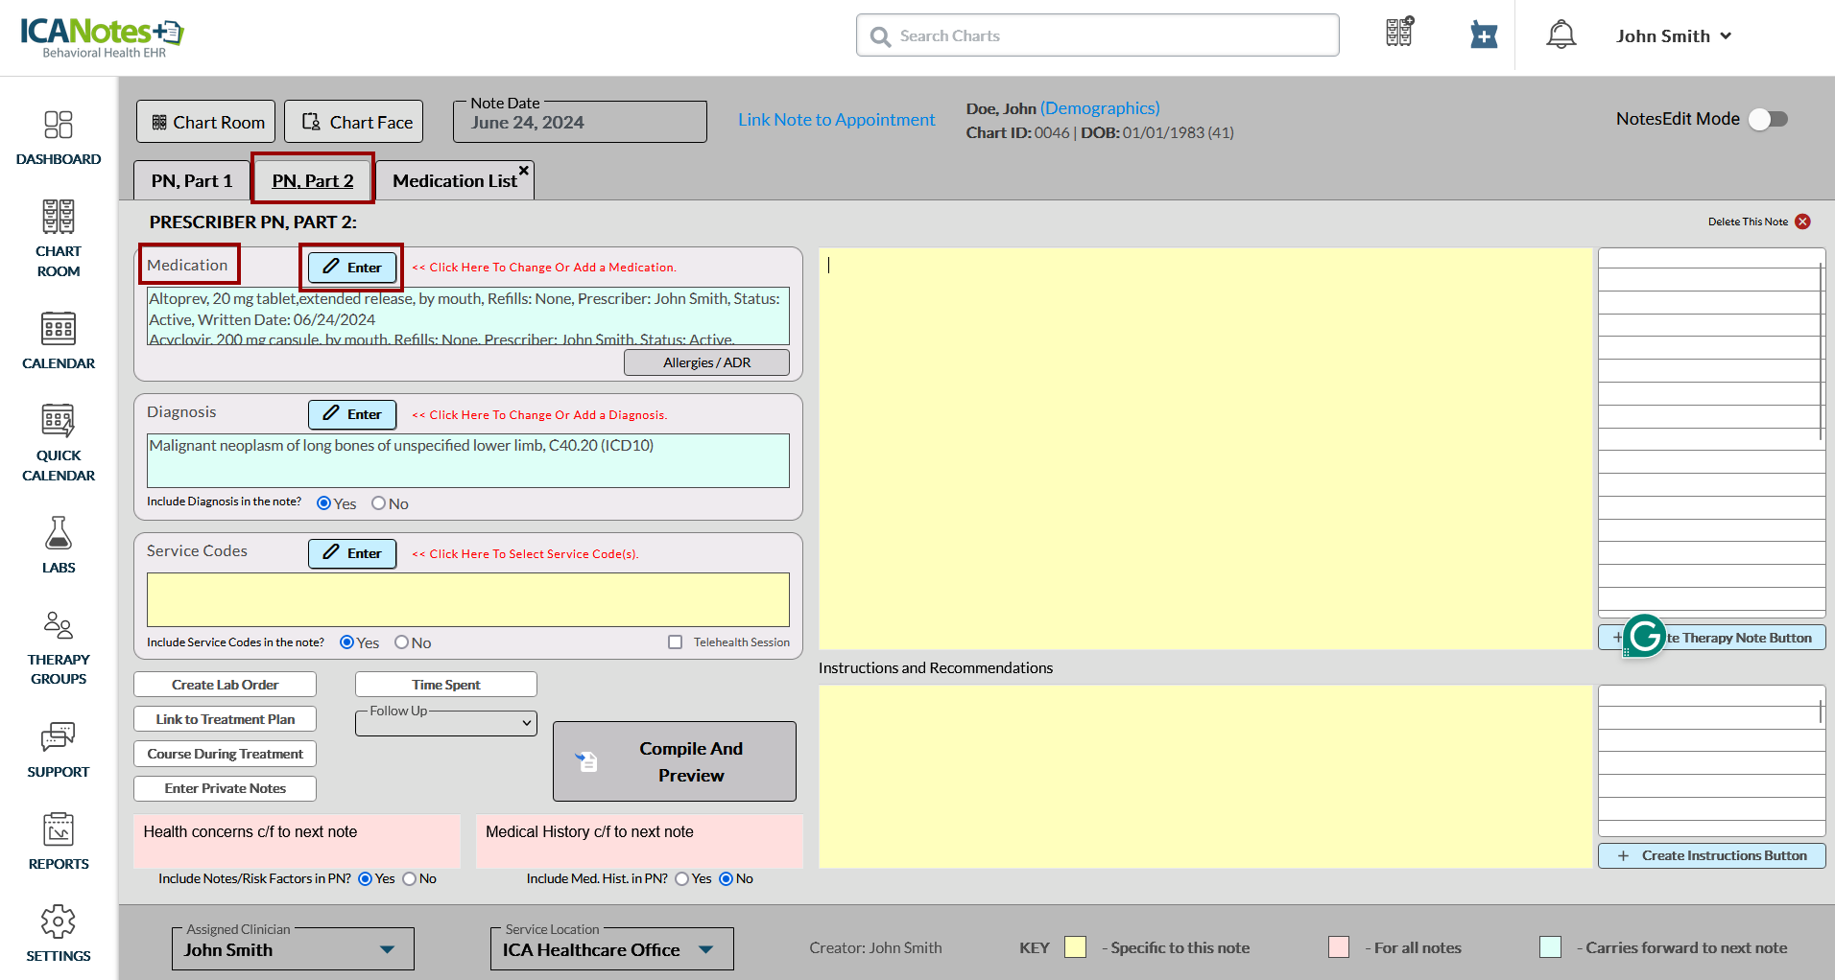Click inside the Search Charts field
1835x980 pixels.
point(1097,35)
